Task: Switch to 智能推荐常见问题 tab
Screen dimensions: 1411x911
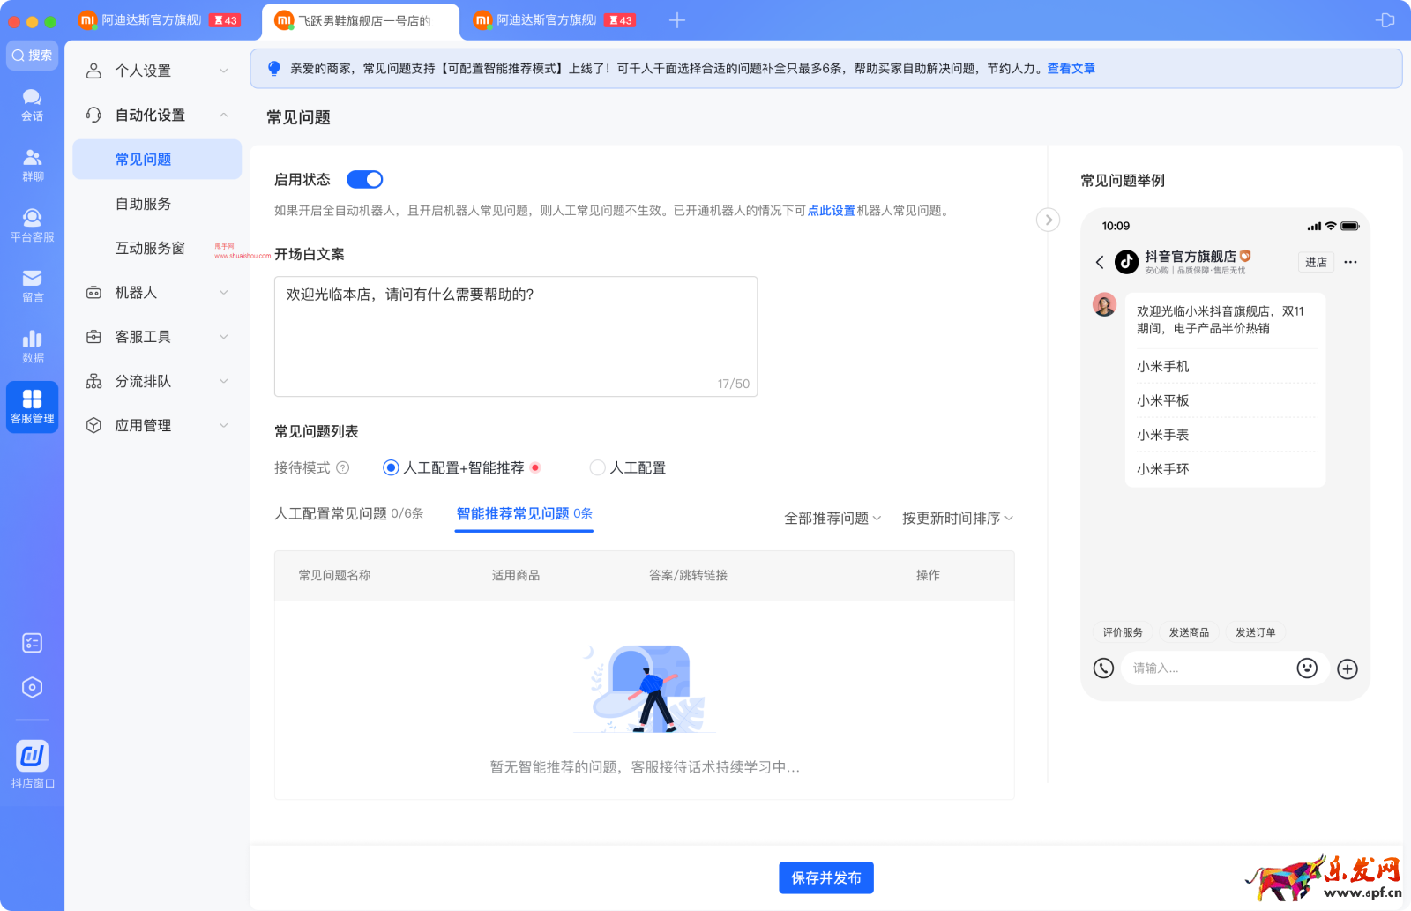Action: tap(524, 514)
